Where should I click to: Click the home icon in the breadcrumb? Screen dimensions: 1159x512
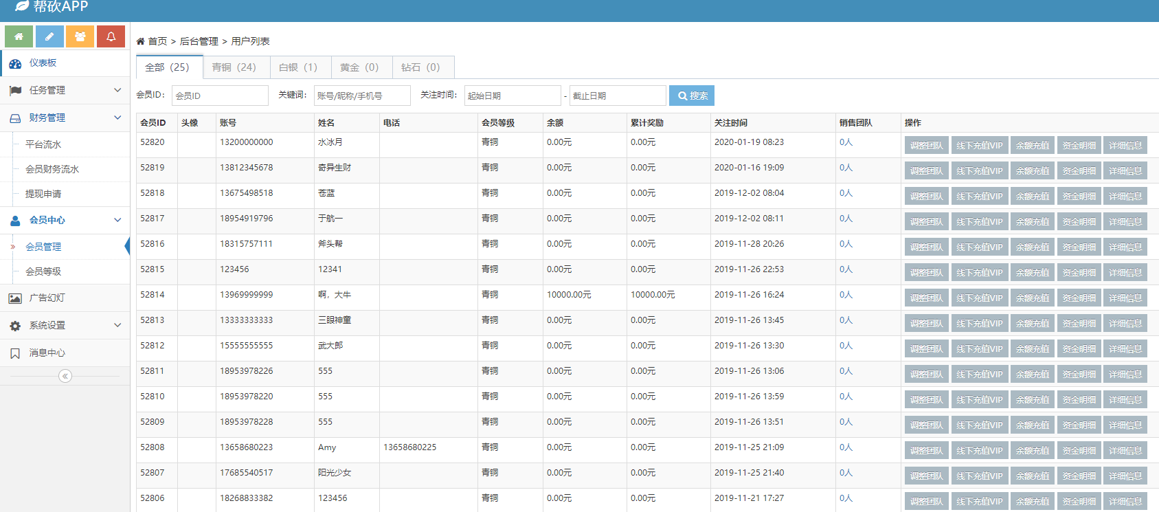(140, 41)
